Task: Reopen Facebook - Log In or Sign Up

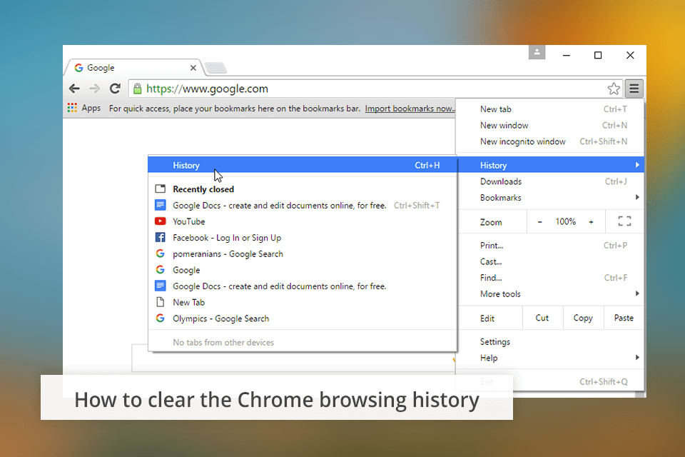Action: click(x=303, y=238)
